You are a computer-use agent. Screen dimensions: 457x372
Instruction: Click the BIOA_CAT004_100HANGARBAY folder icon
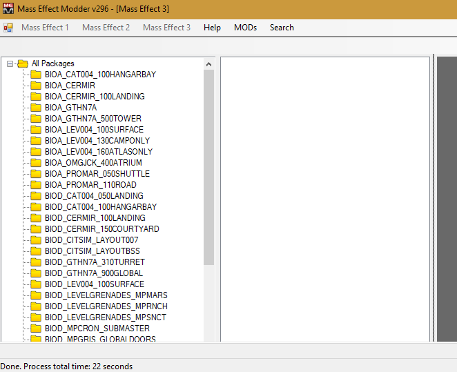click(x=36, y=75)
